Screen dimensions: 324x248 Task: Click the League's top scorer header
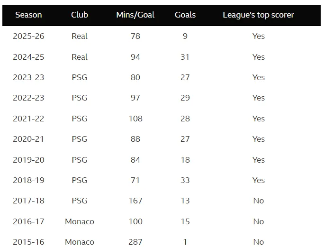258,15
